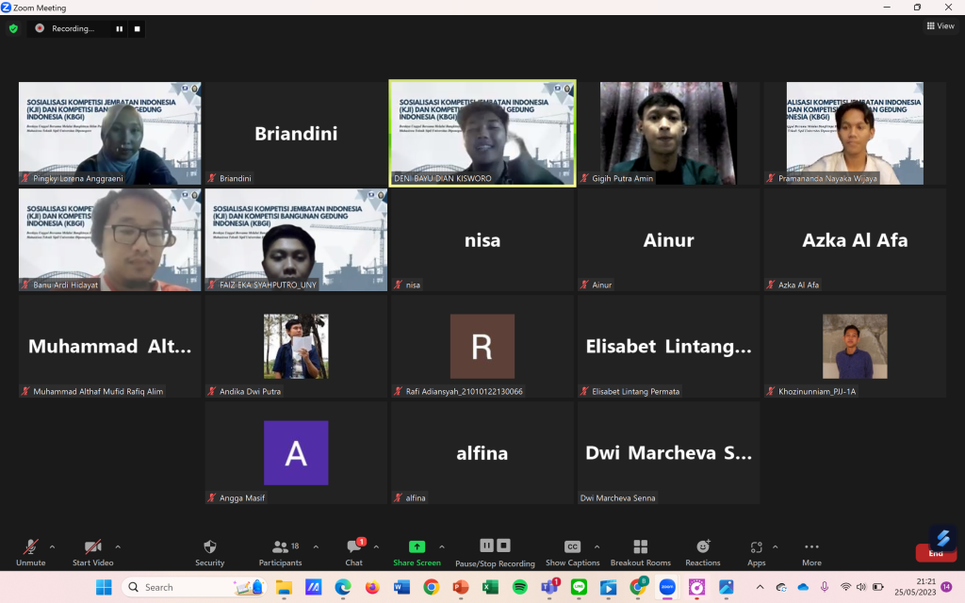Open Breakout Rooms
This screenshot has width=965, height=603.
[x=640, y=551]
